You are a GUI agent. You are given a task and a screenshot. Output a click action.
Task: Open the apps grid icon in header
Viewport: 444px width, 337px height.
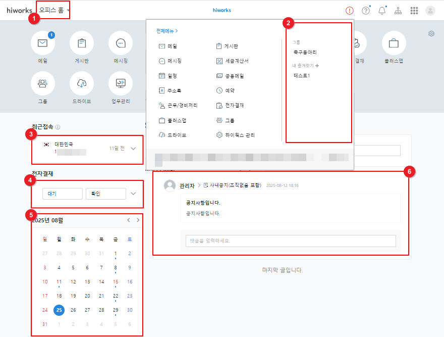(x=414, y=11)
